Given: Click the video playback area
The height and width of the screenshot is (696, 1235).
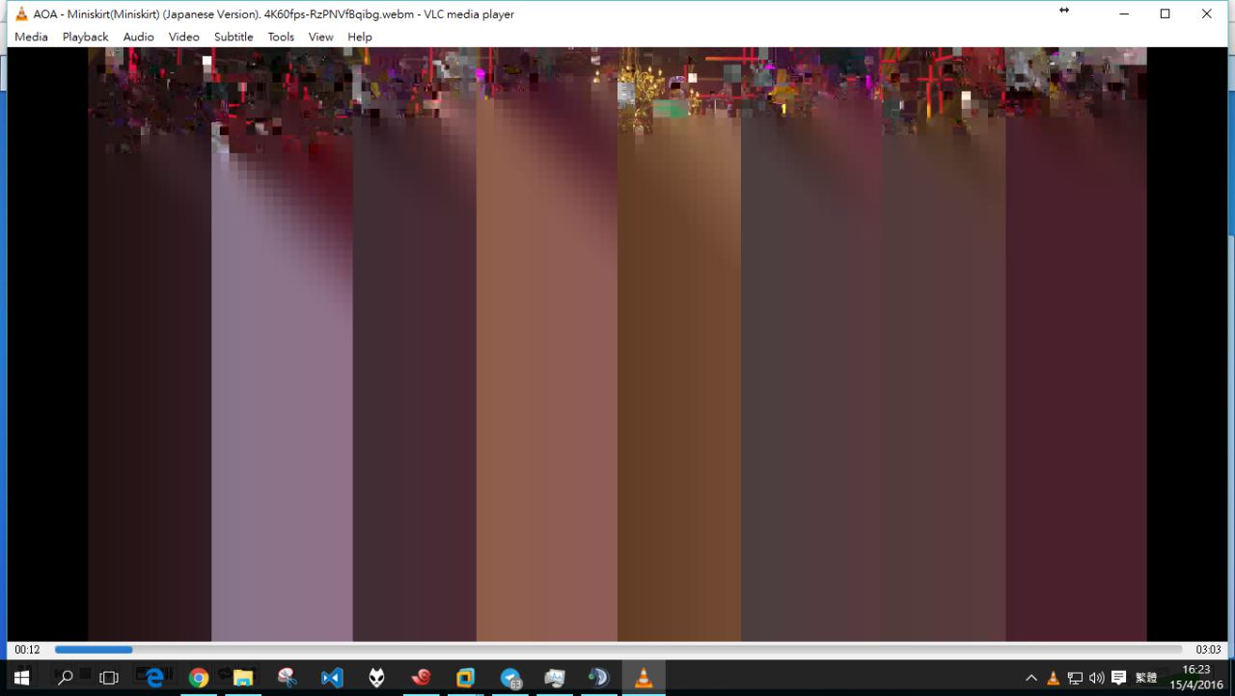Looking at the screenshot, I should 617,344.
